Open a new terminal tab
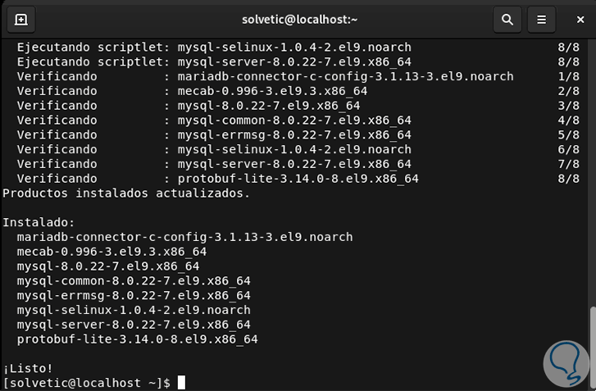Screen dimensions: 596x391 20,19
